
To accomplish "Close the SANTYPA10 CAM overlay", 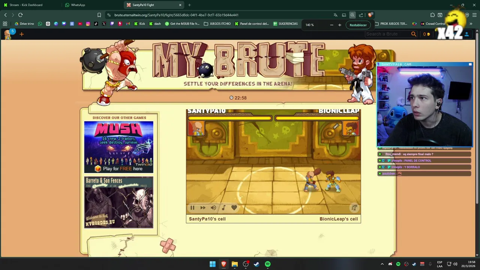I will pyautogui.click(x=470, y=64).
